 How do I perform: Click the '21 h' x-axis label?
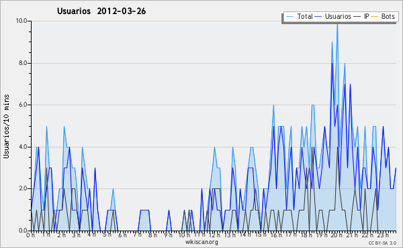351,235
